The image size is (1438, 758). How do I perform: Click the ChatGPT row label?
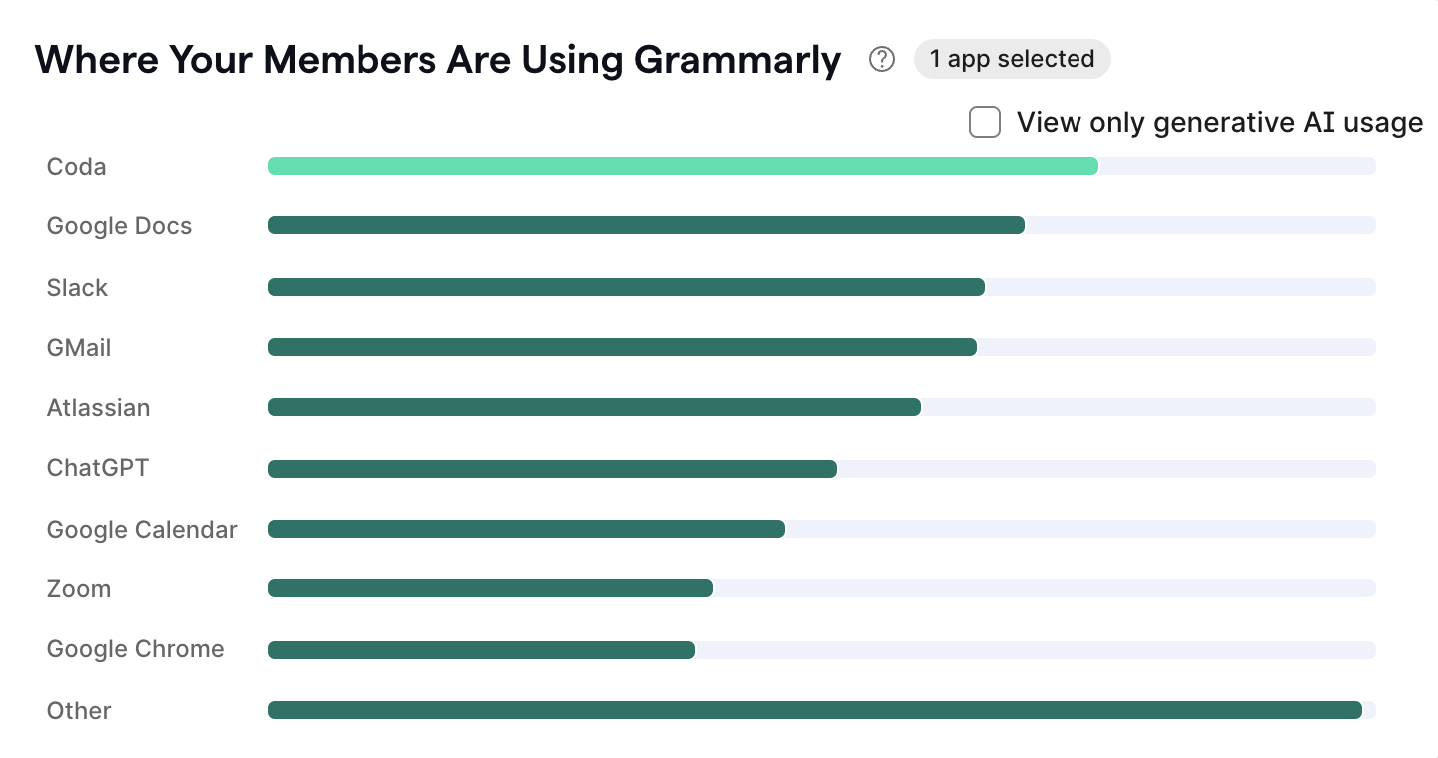click(97, 468)
